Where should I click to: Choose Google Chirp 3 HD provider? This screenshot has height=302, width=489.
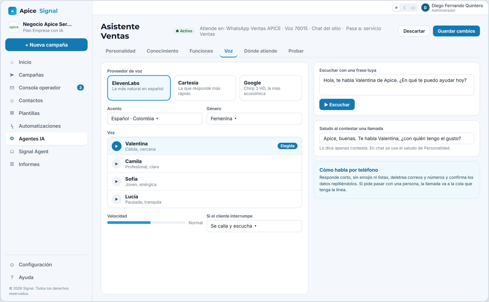click(x=270, y=88)
